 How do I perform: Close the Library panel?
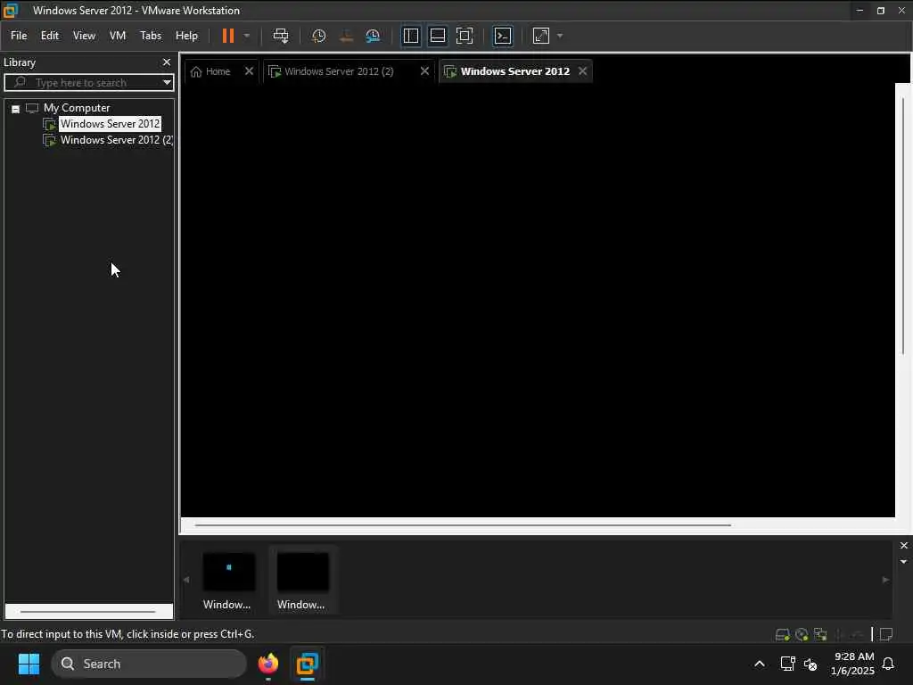coord(167,62)
